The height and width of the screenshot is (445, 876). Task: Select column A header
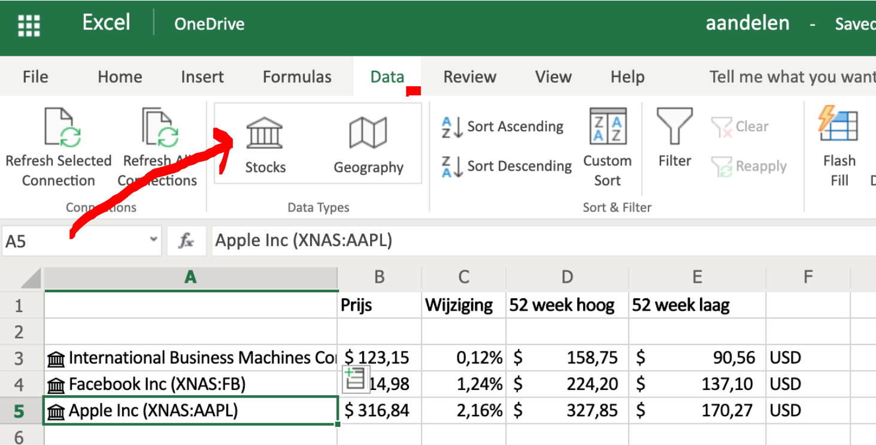click(x=190, y=277)
